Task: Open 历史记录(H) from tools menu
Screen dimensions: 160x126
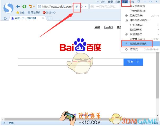Action: coord(140,16)
